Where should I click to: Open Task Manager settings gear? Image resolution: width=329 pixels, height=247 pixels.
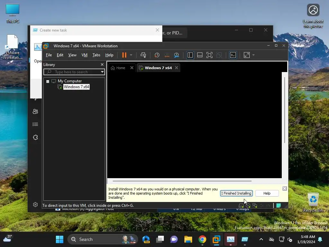[35, 205]
